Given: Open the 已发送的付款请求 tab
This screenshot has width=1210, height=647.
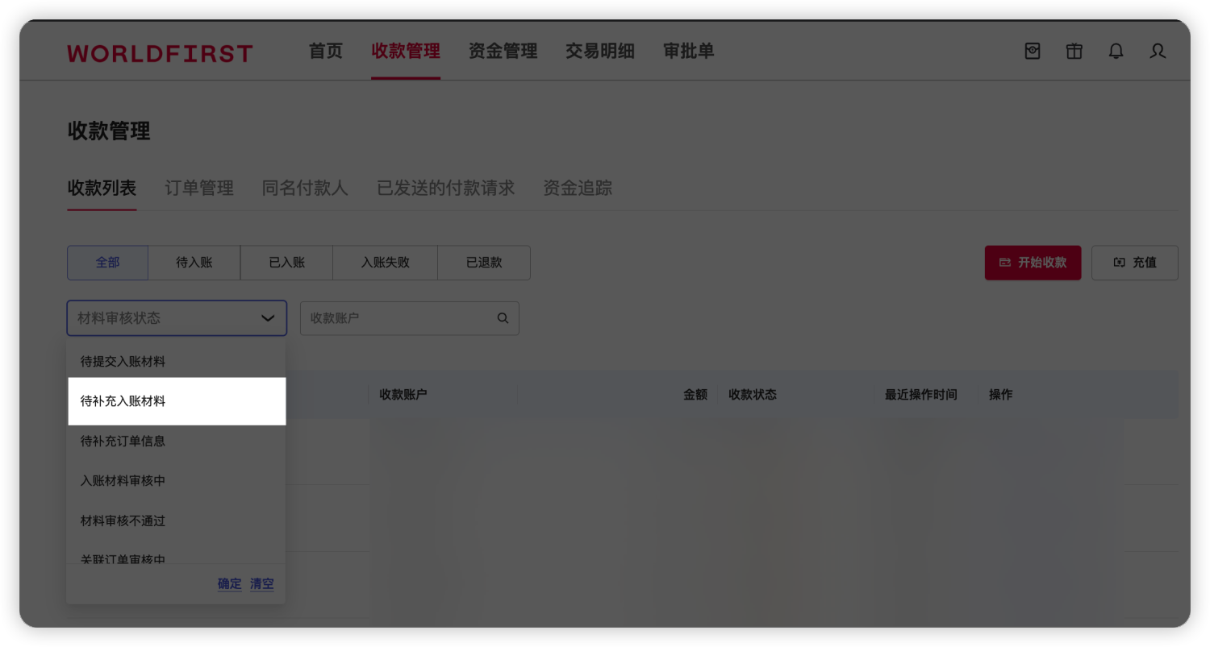Looking at the screenshot, I should click(x=445, y=189).
